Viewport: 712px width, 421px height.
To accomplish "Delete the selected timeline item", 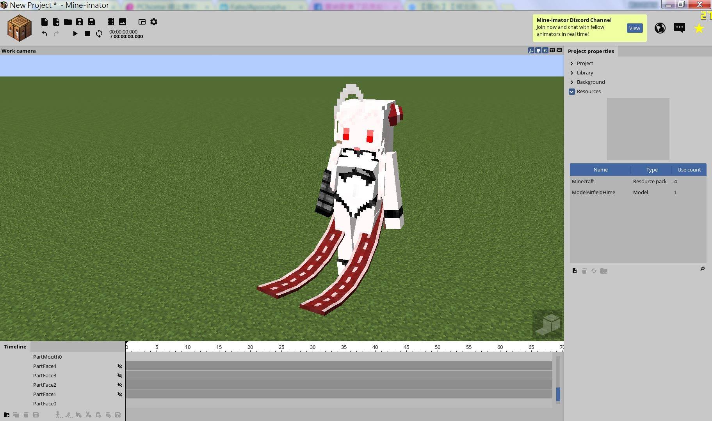I will tap(26, 415).
